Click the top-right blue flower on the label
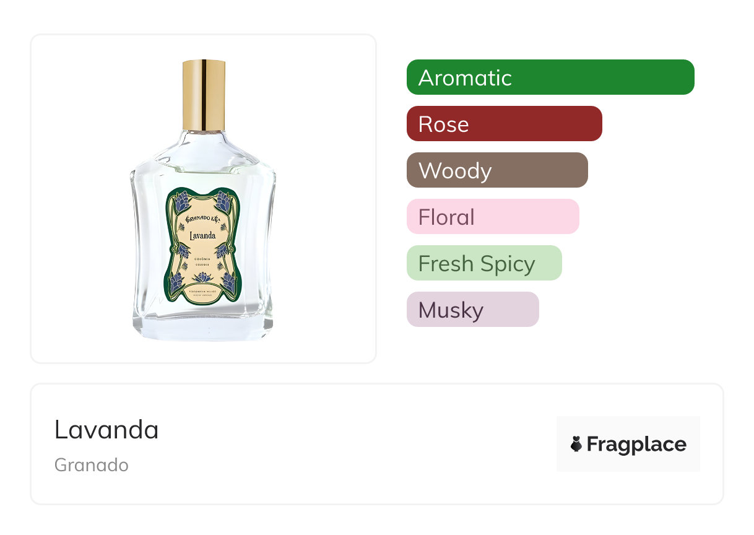The width and height of the screenshot is (754, 535). pyautogui.click(x=223, y=201)
